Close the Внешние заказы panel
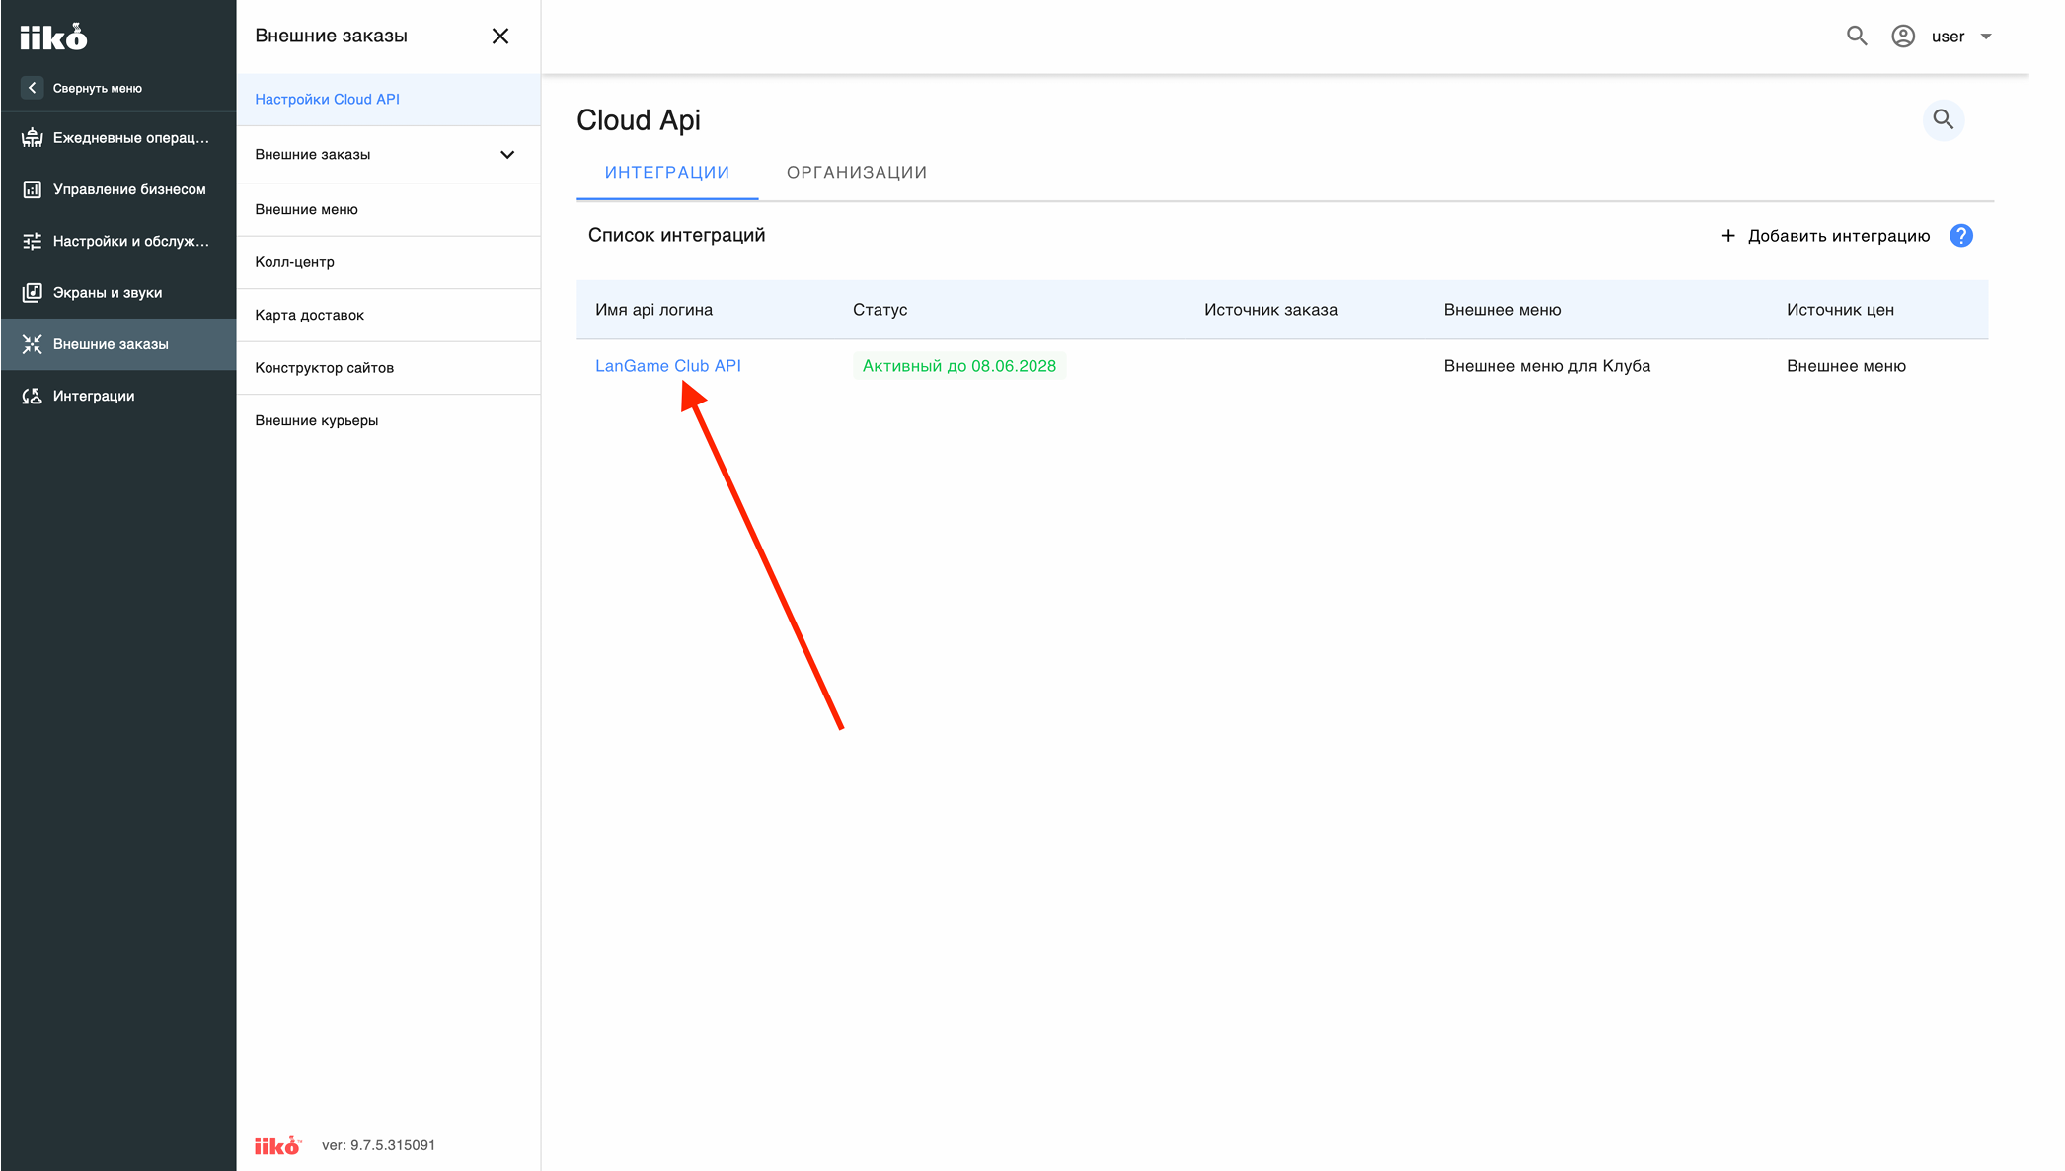 point(500,37)
